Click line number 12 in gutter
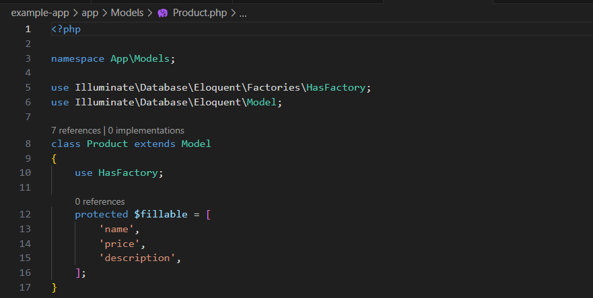Screen dimensions: 593x298 [x=25, y=214]
